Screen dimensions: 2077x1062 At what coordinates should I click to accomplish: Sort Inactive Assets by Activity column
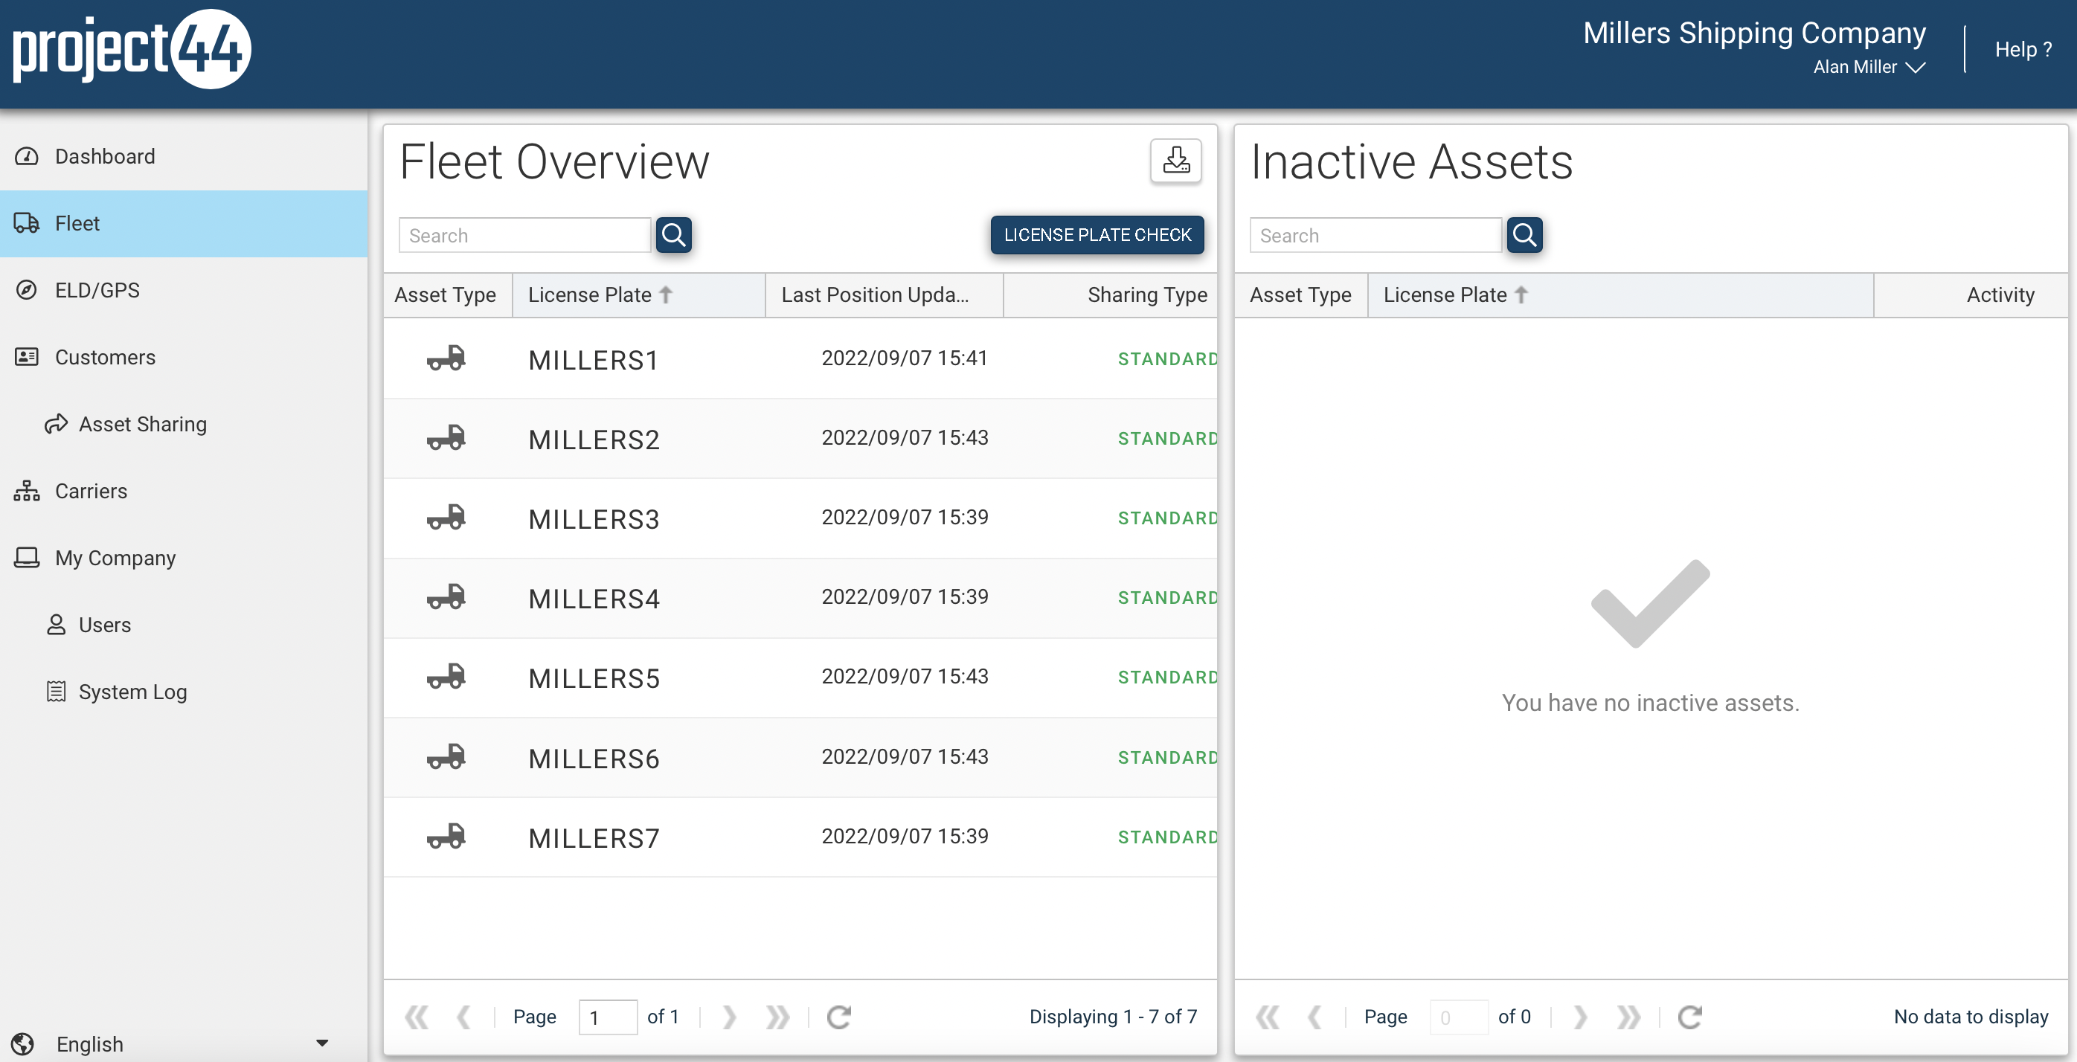point(1971,295)
